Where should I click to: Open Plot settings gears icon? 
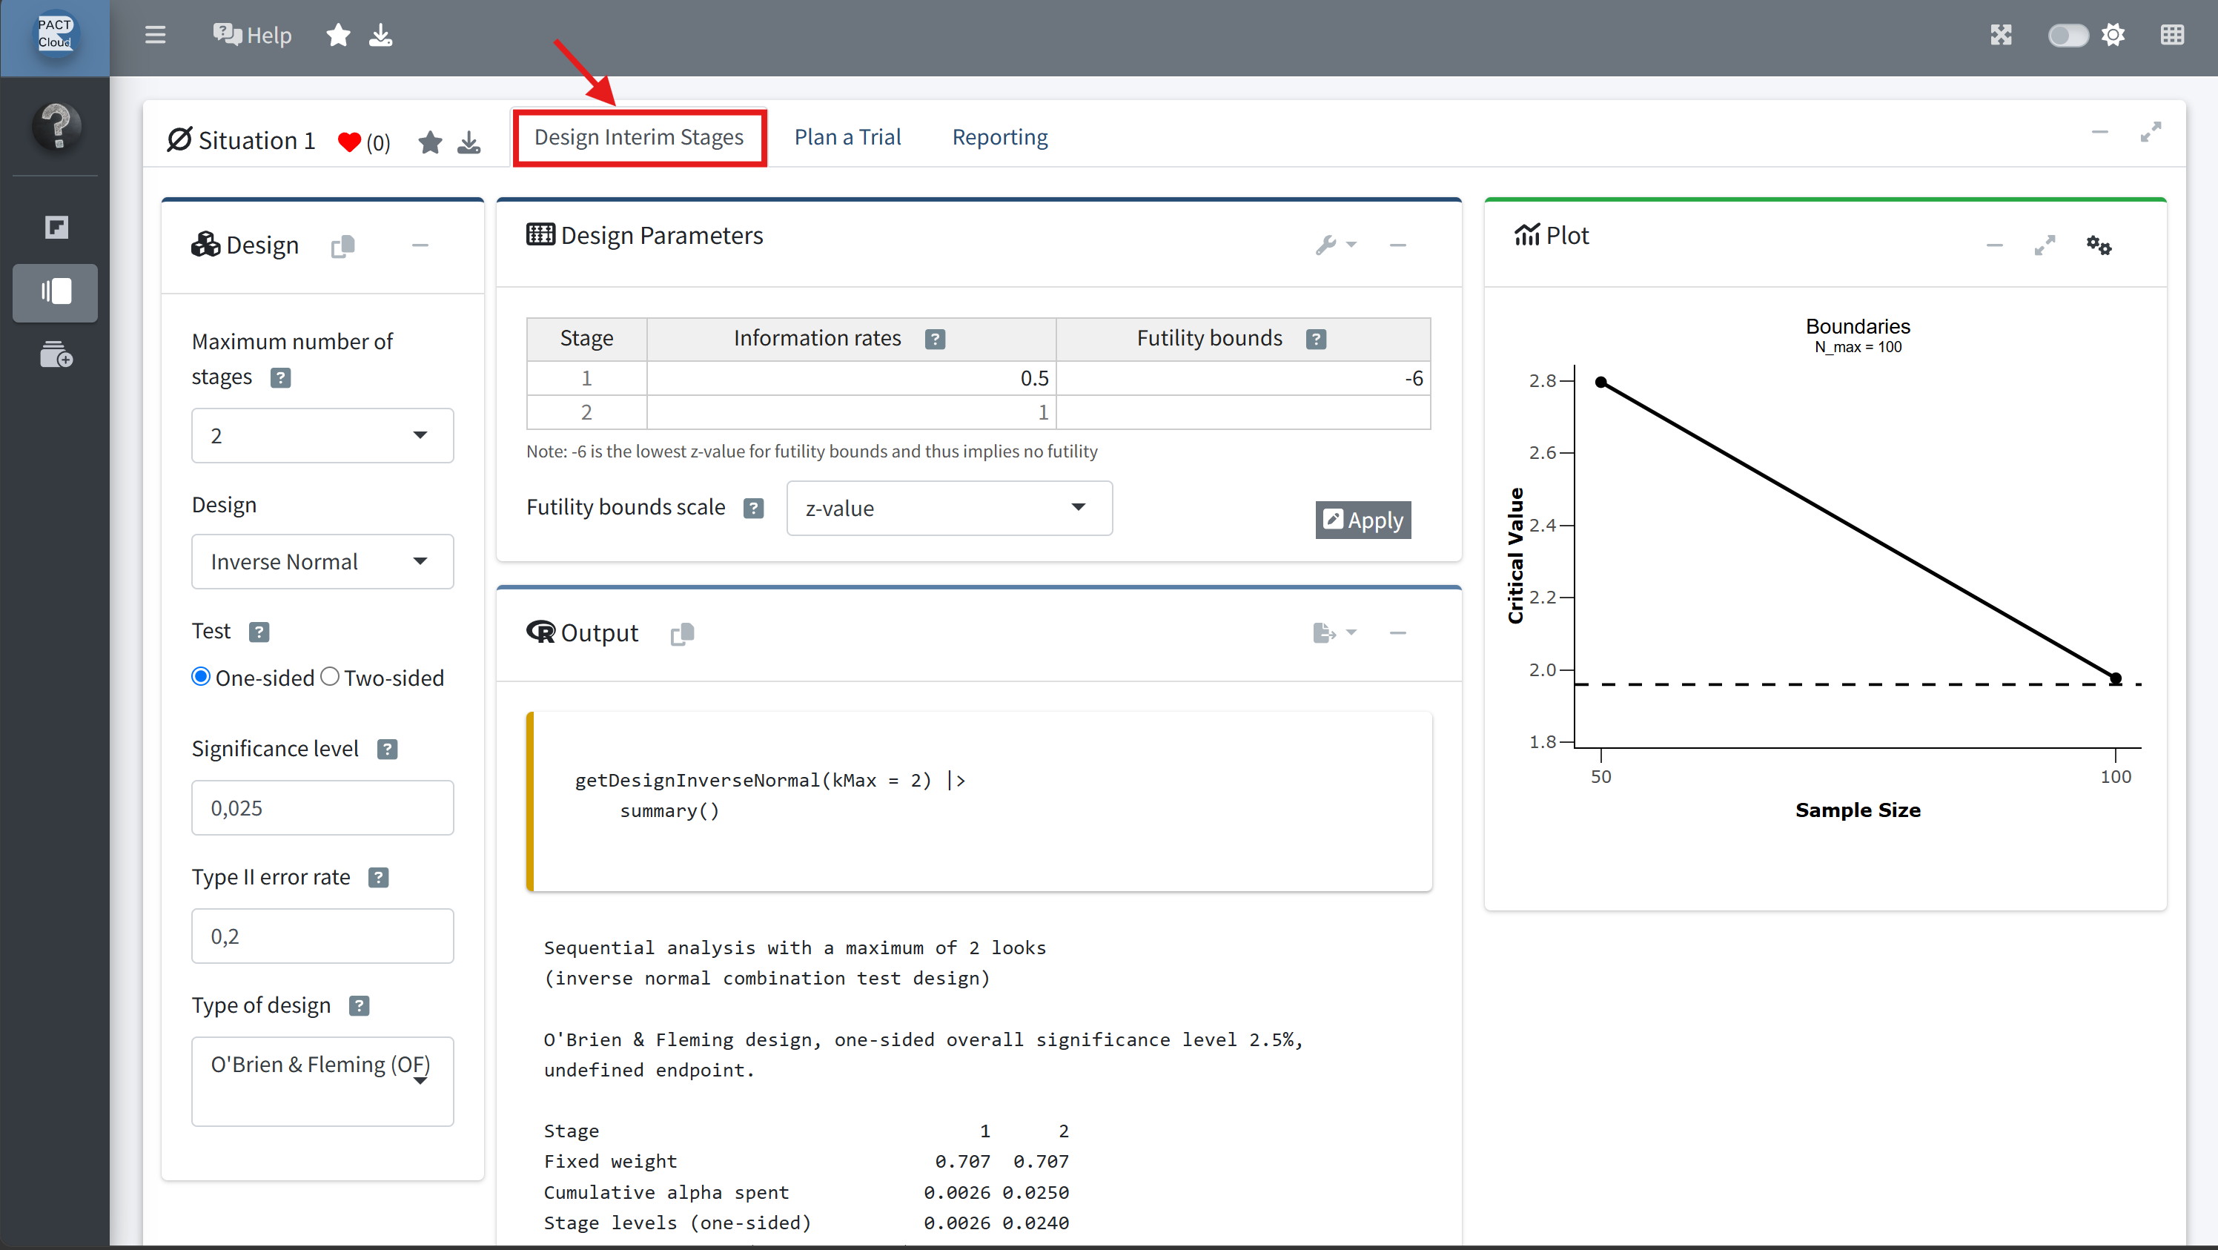2099,245
